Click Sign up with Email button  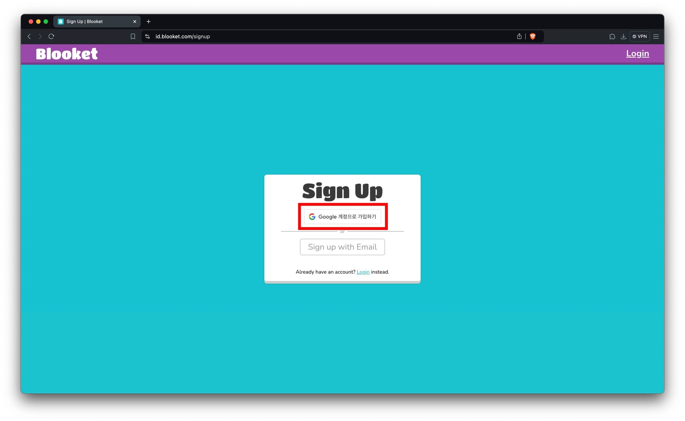pyautogui.click(x=342, y=247)
